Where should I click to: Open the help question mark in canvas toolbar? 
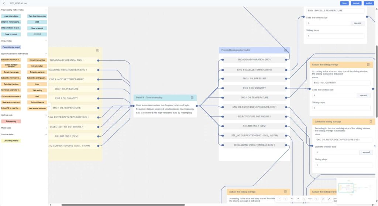[x=279, y=199]
